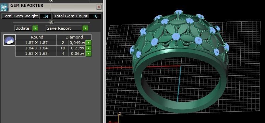265x123 pixels.
Task: Click green arrow on the 0,06tw row
Action: (88, 54)
